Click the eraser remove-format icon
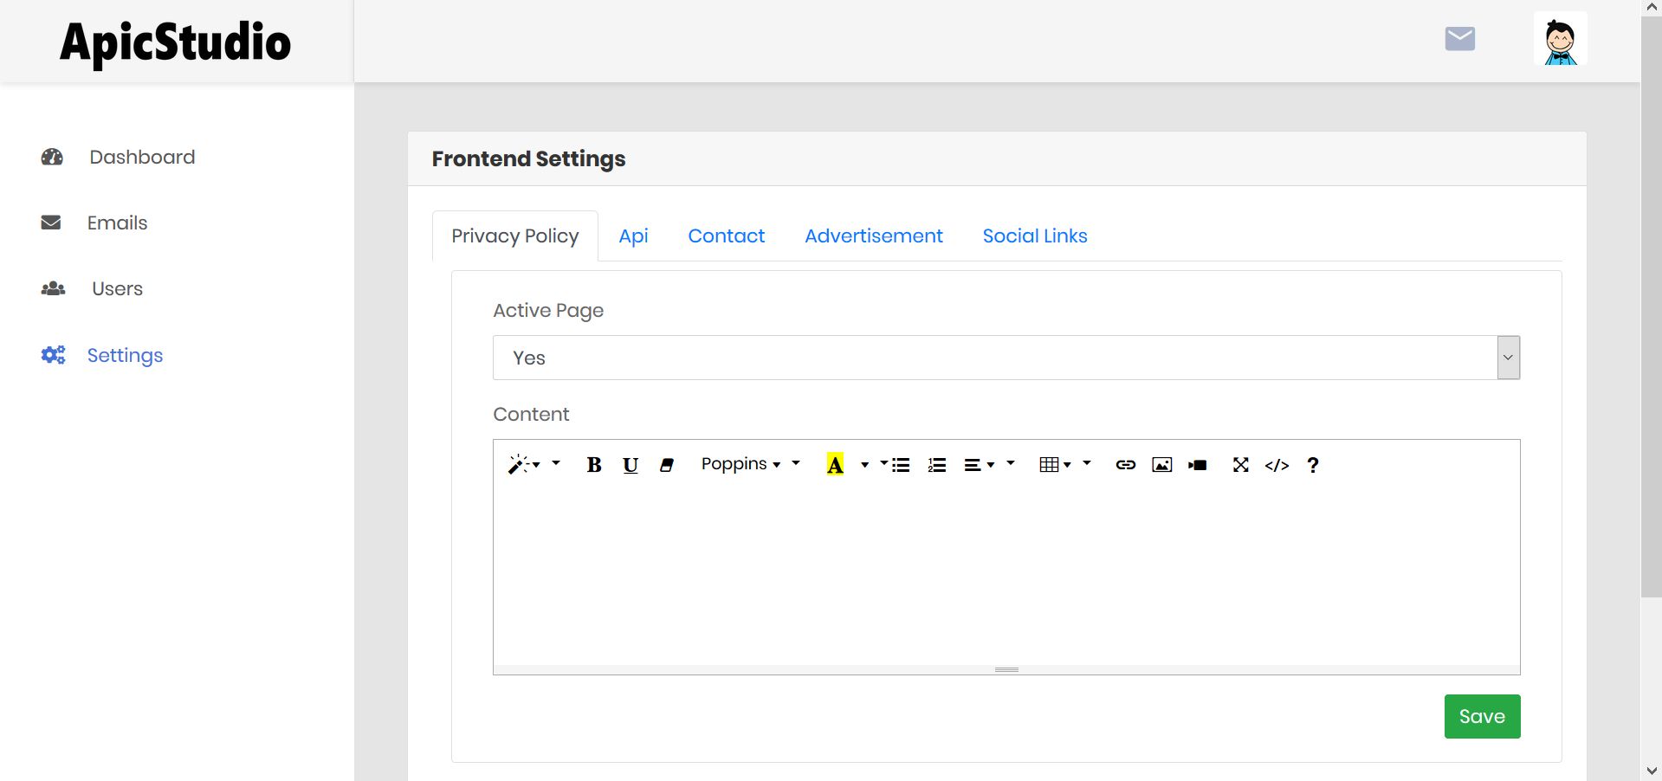 [666, 465]
